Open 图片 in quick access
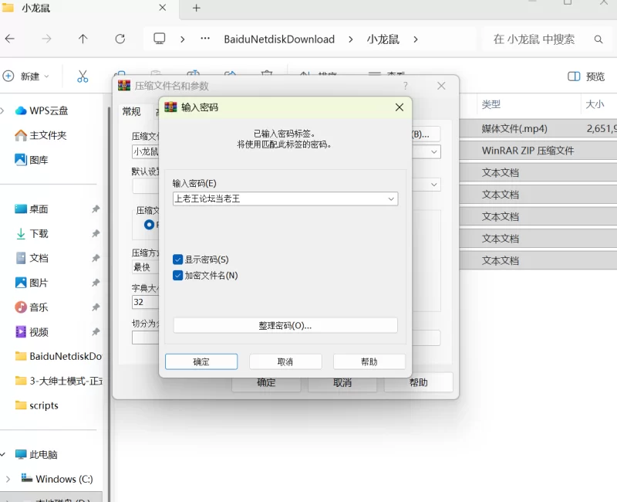Image resolution: width=617 pixels, height=502 pixels. [32, 283]
